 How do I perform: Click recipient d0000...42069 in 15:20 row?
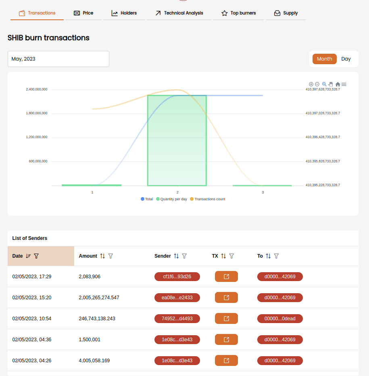coord(280,298)
